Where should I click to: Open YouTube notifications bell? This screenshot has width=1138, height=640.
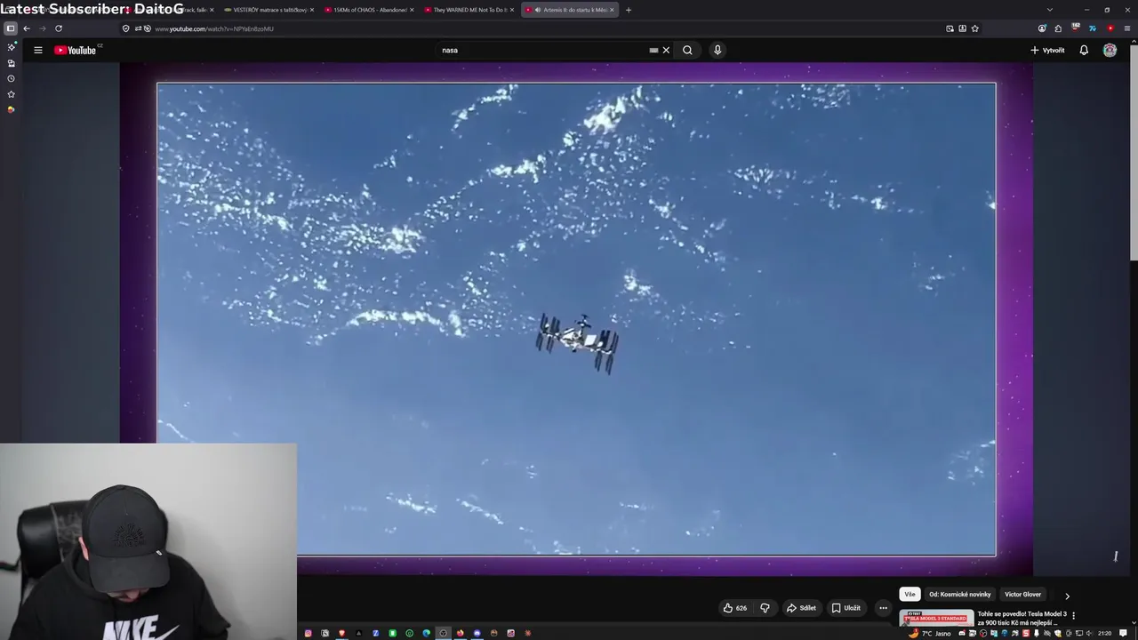point(1084,50)
